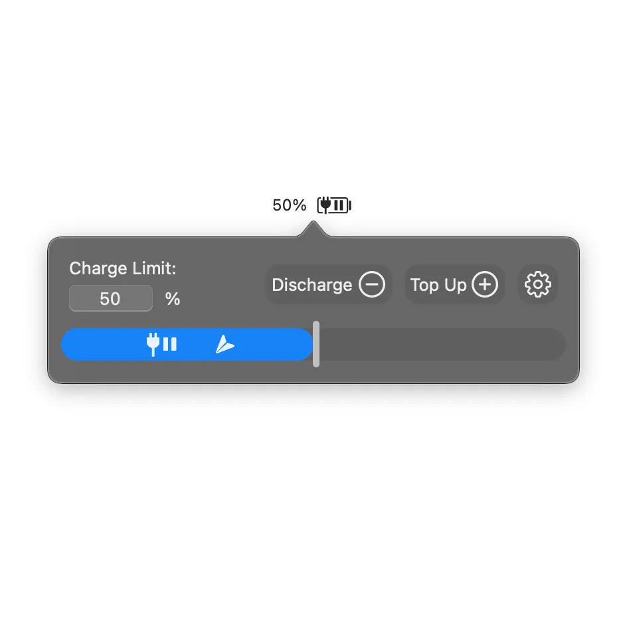This screenshot has height=627, width=627.
Task: Click the 50% battery percentage in menu bar
Action: (289, 205)
